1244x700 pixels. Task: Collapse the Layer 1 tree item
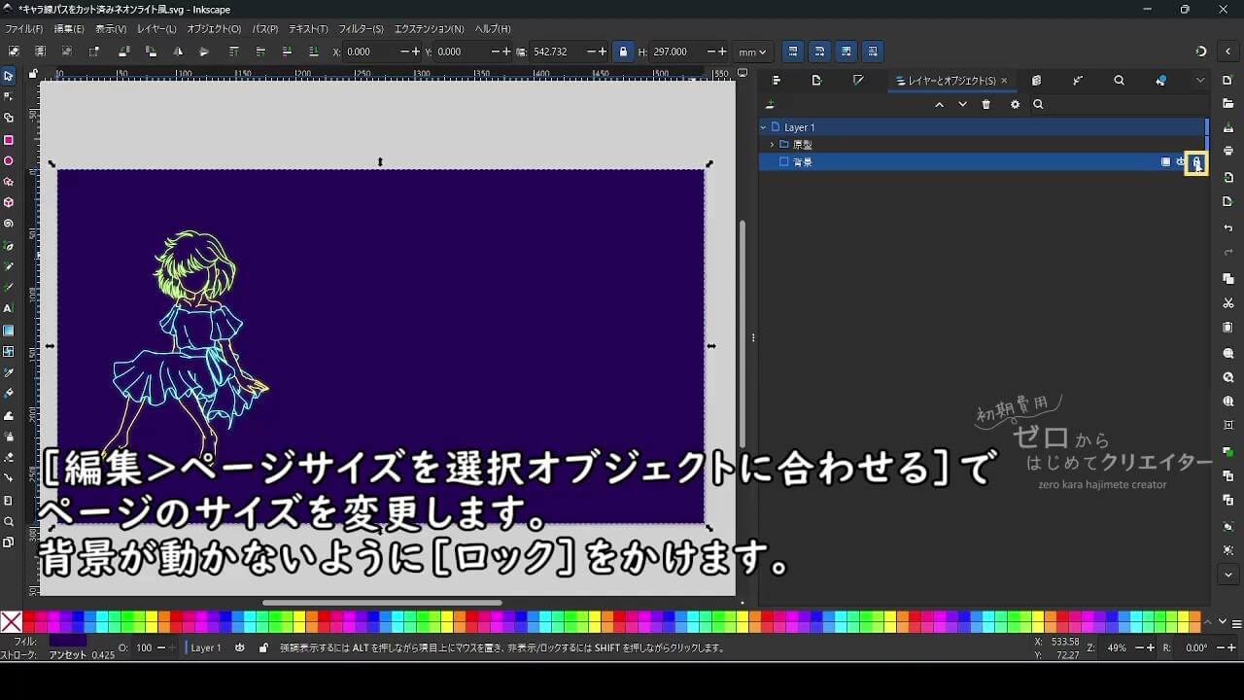(x=764, y=127)
